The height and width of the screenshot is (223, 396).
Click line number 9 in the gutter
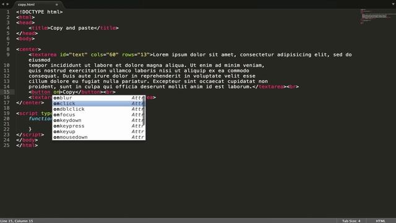pyautogui.click(x=8, y=55)
